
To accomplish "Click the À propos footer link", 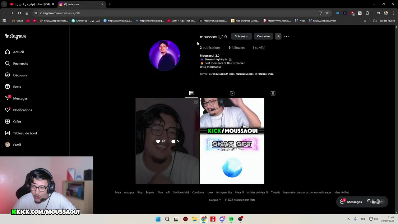I will point(129,193).
